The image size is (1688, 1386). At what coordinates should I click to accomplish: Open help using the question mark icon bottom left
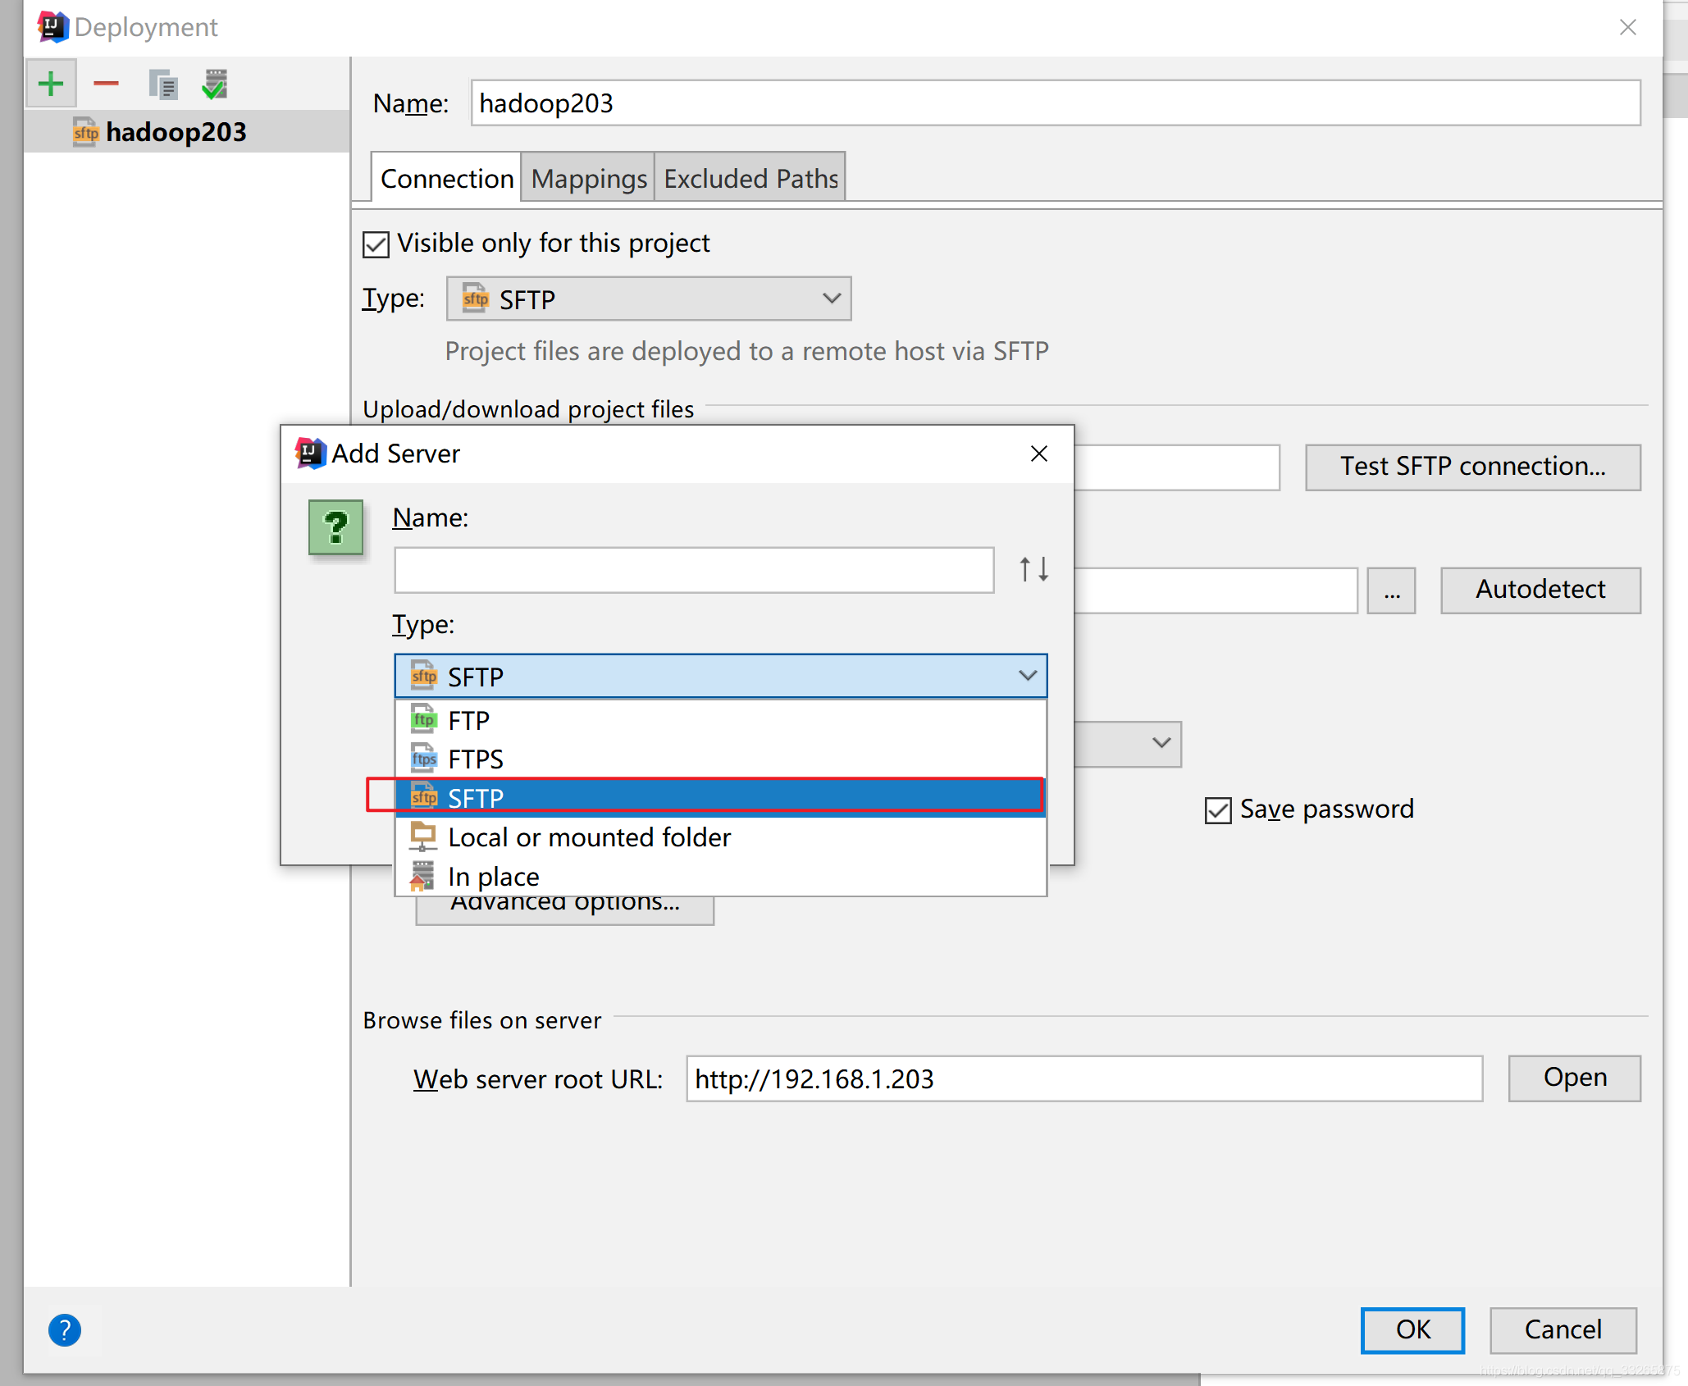[64, 1330]
